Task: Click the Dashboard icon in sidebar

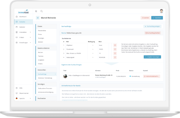Action: click(16, 16)
